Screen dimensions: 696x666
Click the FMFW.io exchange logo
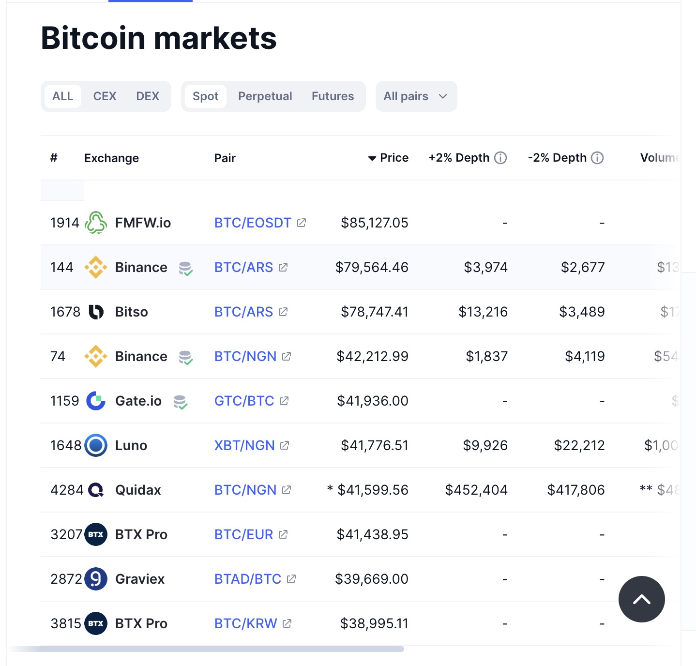click(96, 223)
